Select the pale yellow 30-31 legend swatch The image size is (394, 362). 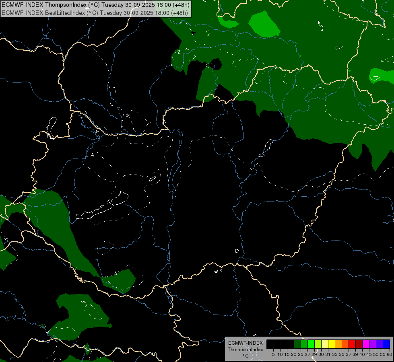tap(325, 344)
